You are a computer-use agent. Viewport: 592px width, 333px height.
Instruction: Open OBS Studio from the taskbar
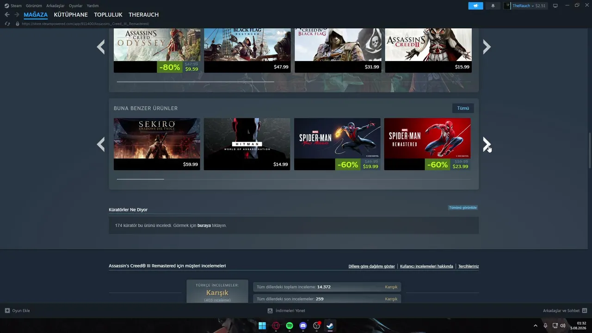pos(317,326)
